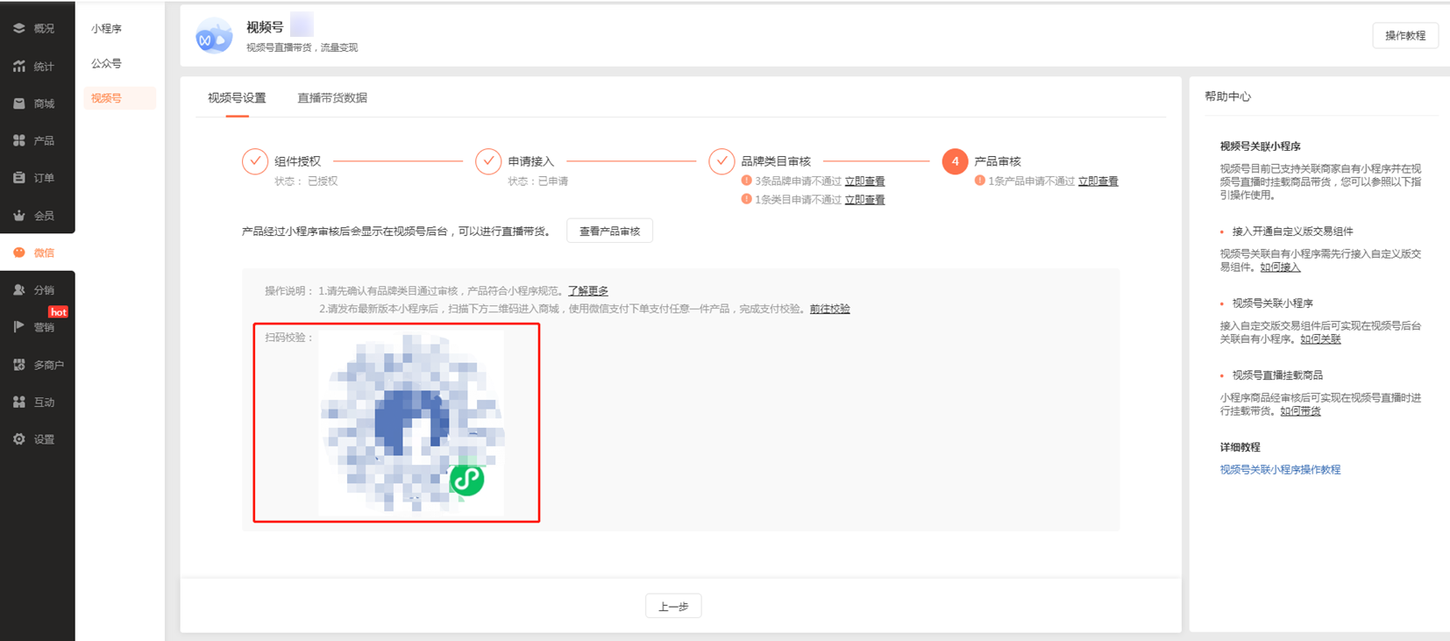Click the 品牌类目审核 step check circle
This screenshot has height=641, width=1450.
click(x=721, y=161)
